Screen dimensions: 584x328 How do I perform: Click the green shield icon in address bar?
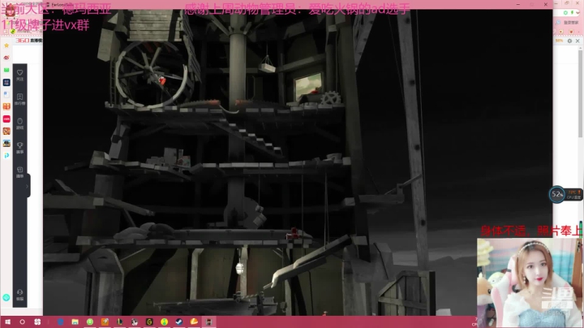(566, 13)
